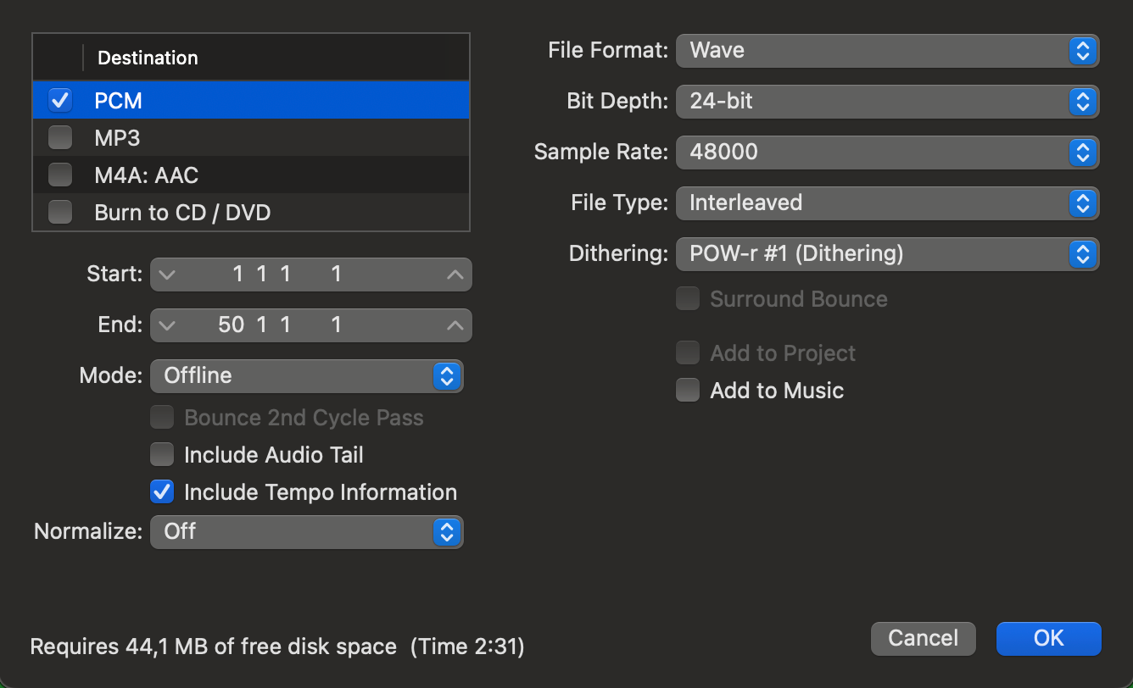Increase End position with up chevron
The height and width of the screenshot is (688, 1133).
(x=455, y=325)
